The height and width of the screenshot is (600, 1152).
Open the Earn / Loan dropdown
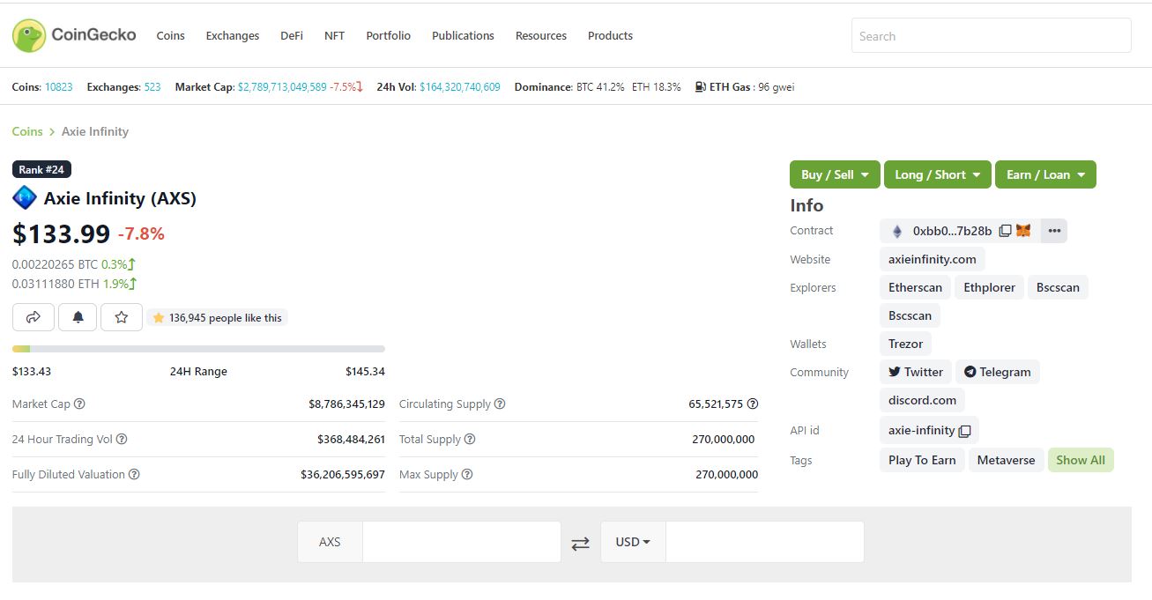pos(1045,174)
